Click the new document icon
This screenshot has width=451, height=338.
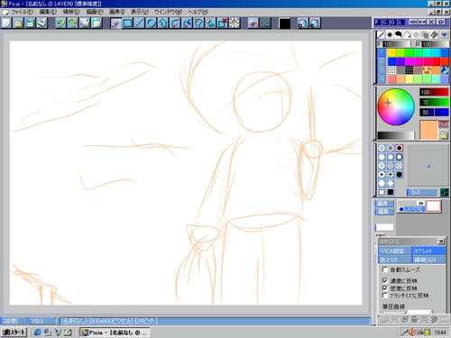6,23
